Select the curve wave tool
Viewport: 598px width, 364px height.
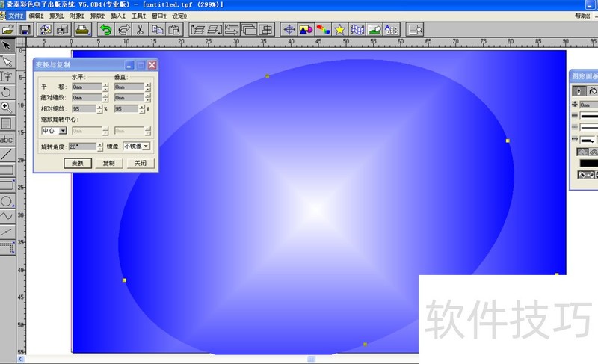coord(7,216)
